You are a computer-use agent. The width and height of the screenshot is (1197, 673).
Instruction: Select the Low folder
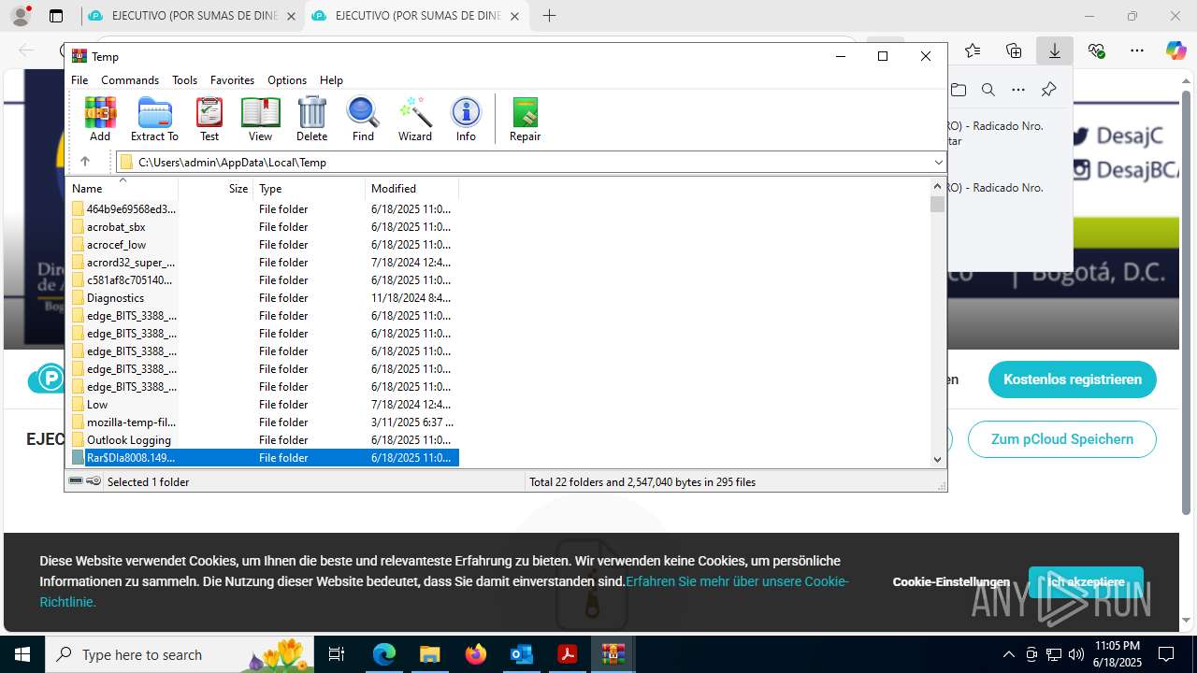coord(97,405)
